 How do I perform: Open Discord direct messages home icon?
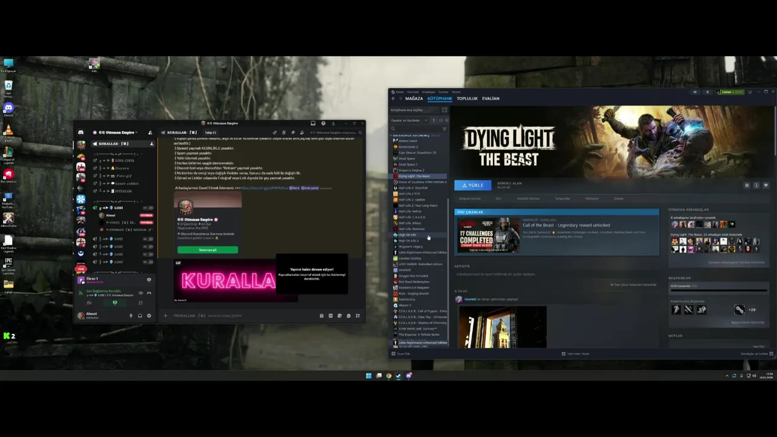[x=81, y=132]
